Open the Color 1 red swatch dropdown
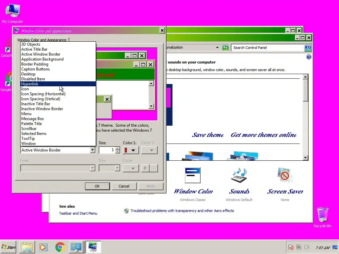Image resolution: width=339 pixels, height=254 pixels. [130, 150]
